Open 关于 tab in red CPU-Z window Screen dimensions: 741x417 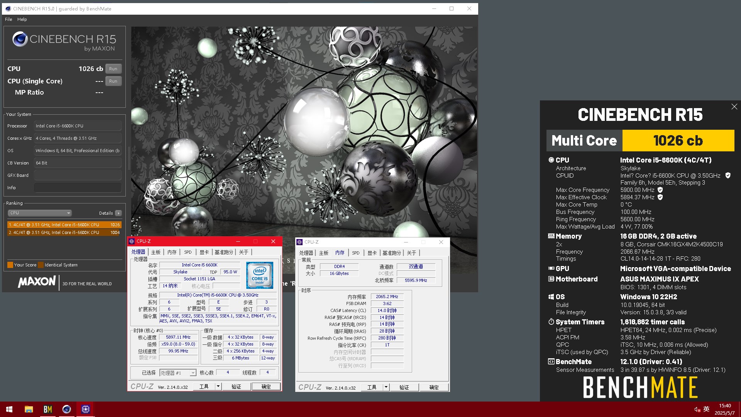tap(244, 252)
